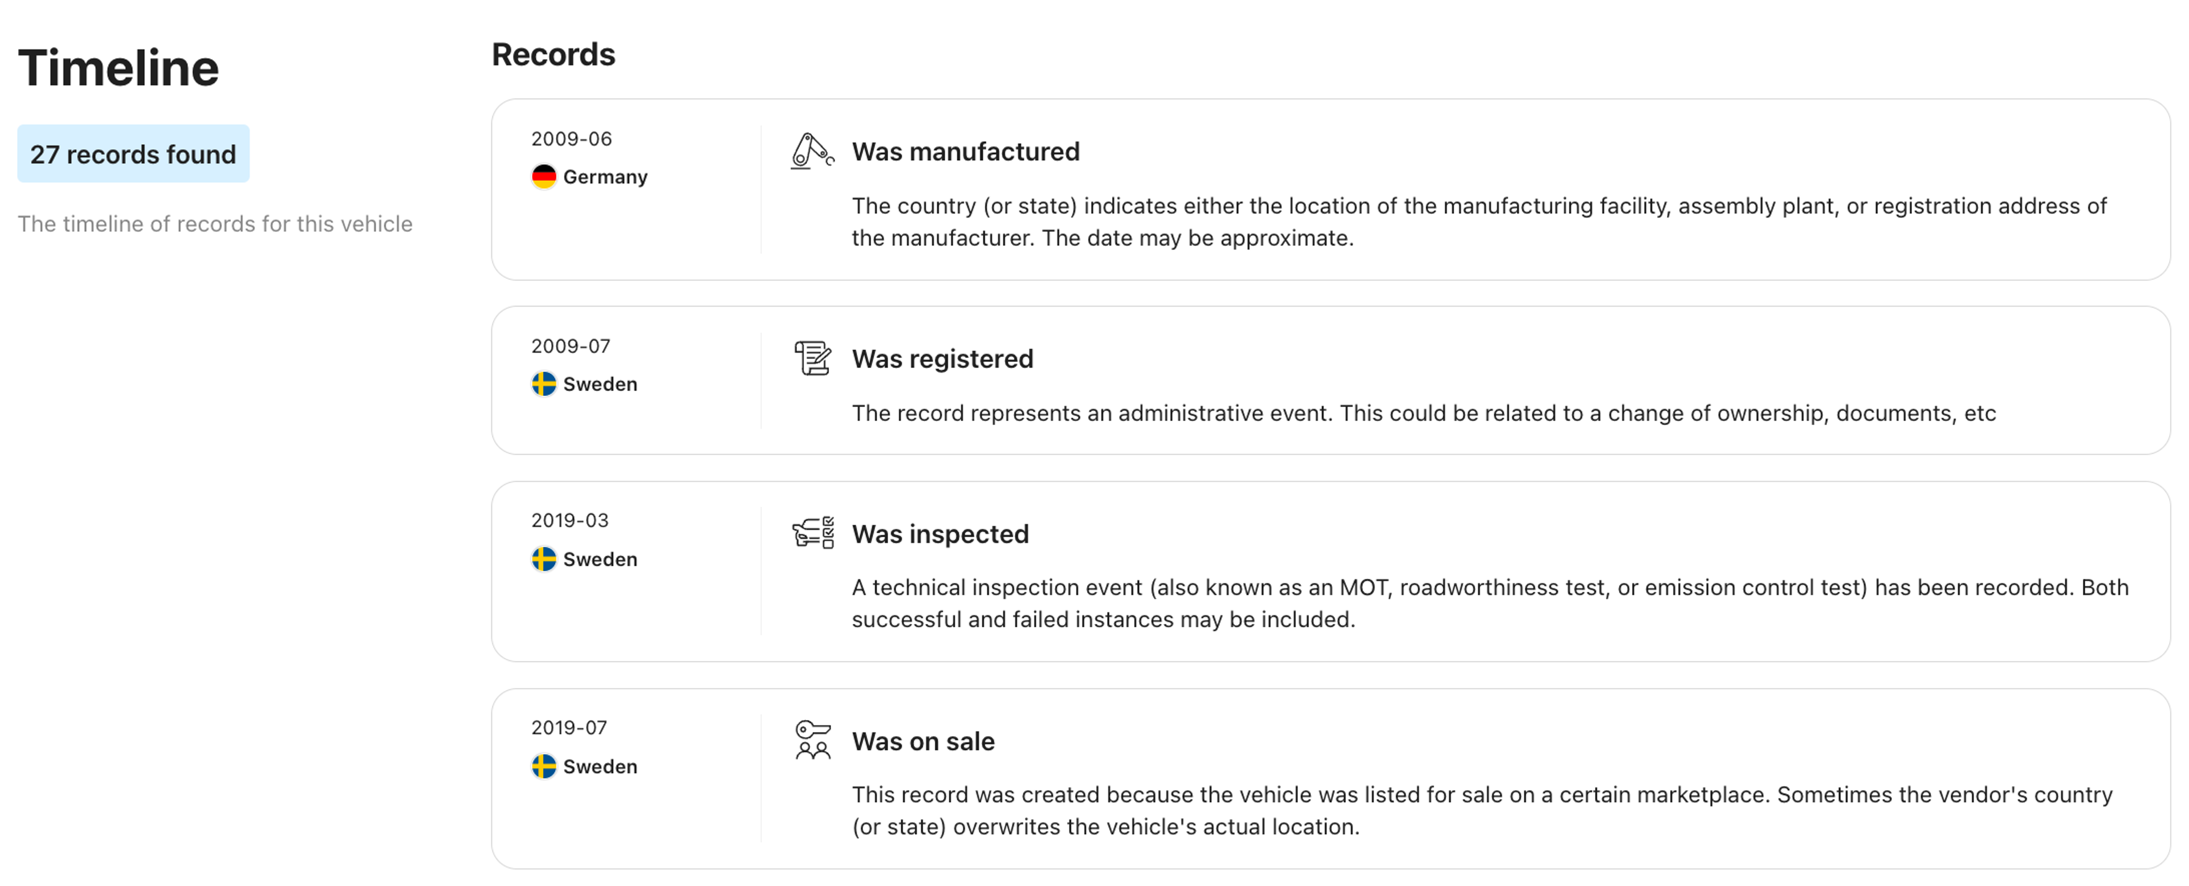Click the 27 records found badge
The image size is (2189, 886).
pos(133,154)
